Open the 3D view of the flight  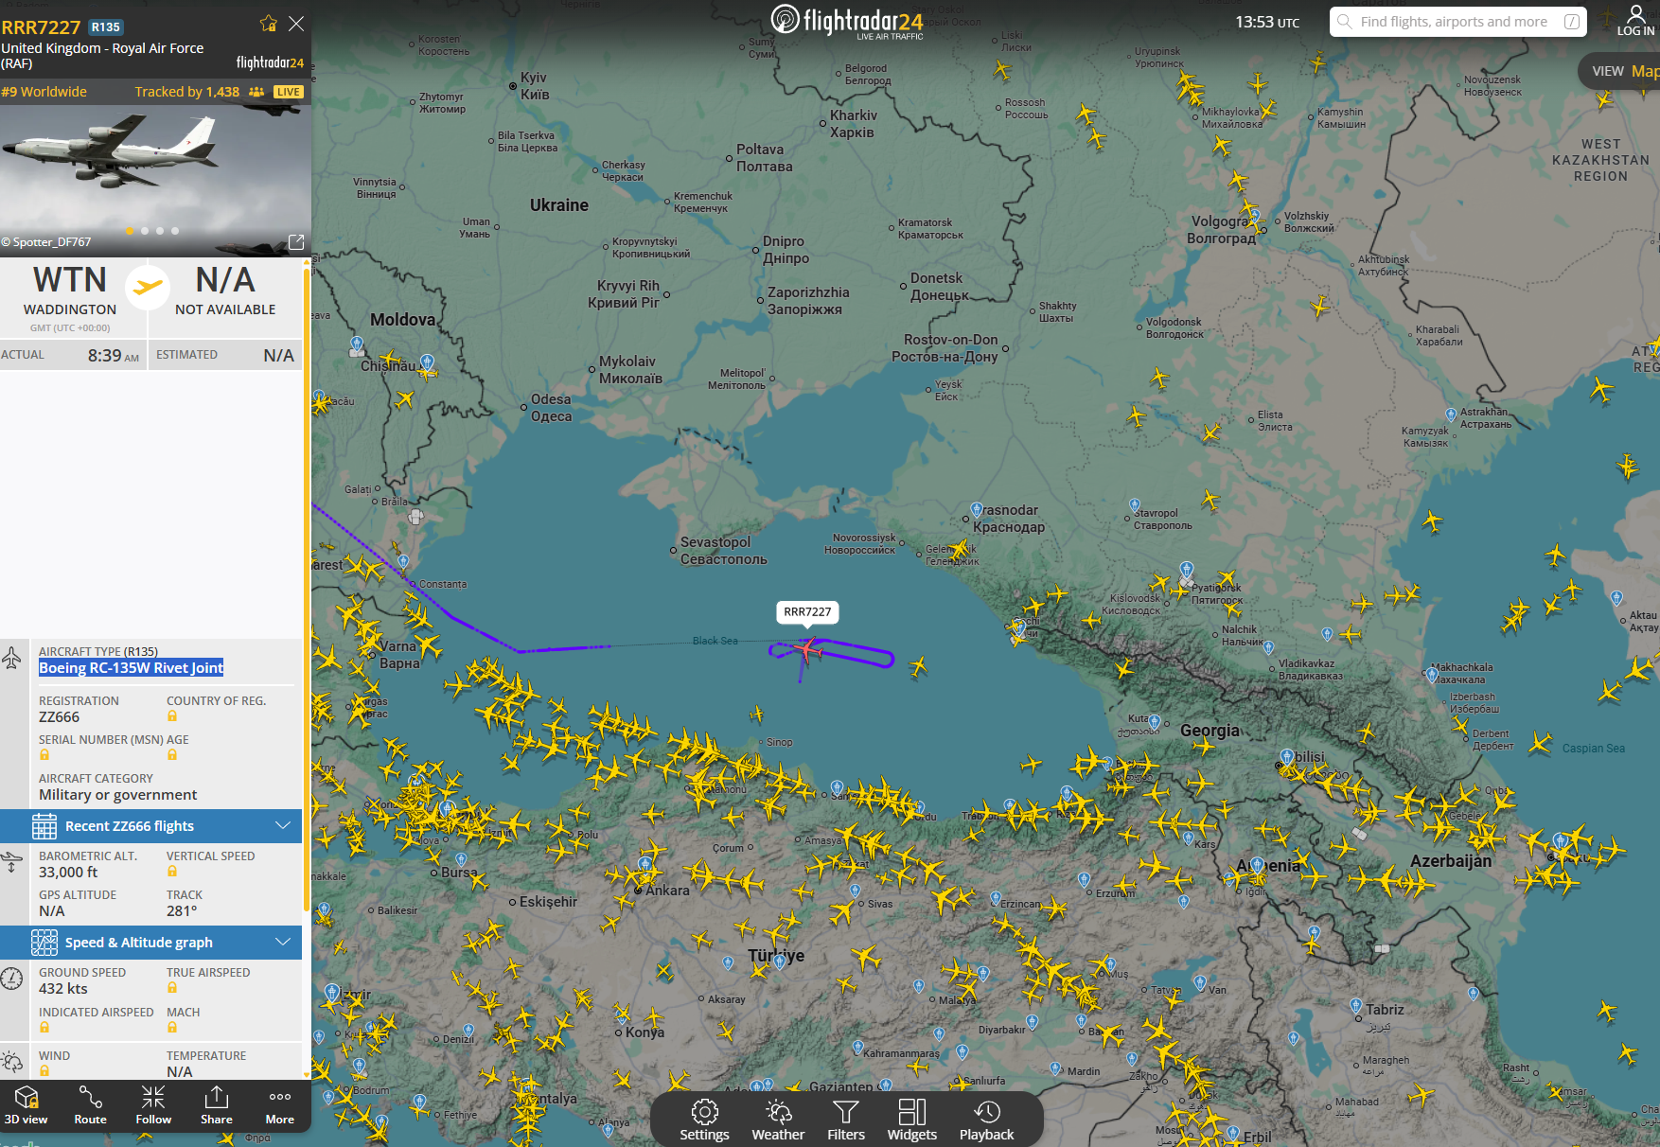pyautogui.click(x=26, y=1105)
